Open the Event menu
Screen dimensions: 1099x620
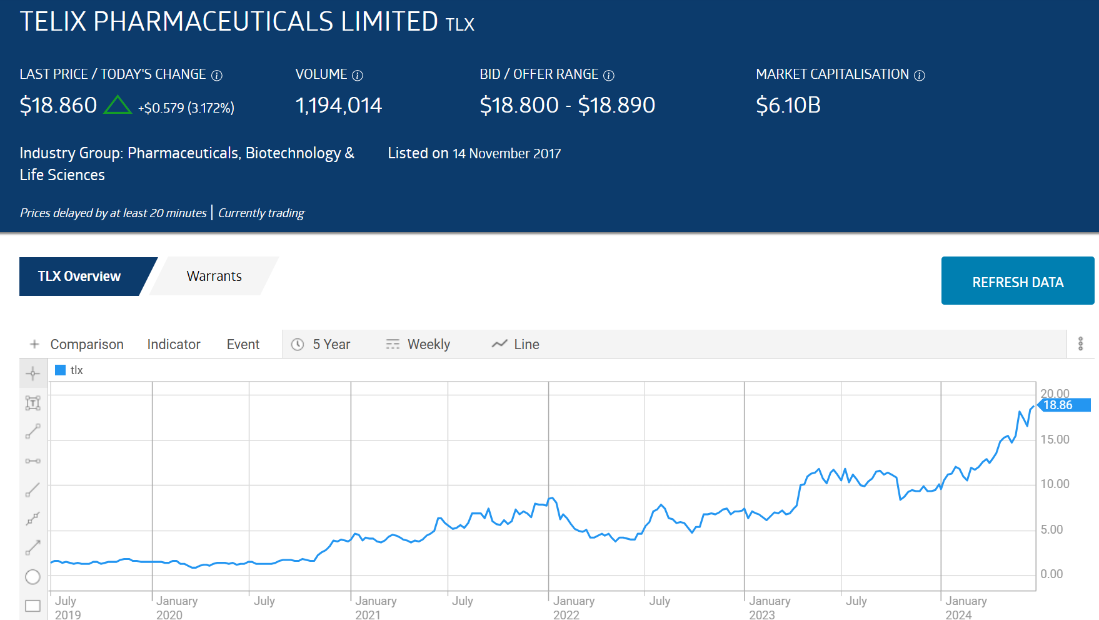(x=243, y=344)
